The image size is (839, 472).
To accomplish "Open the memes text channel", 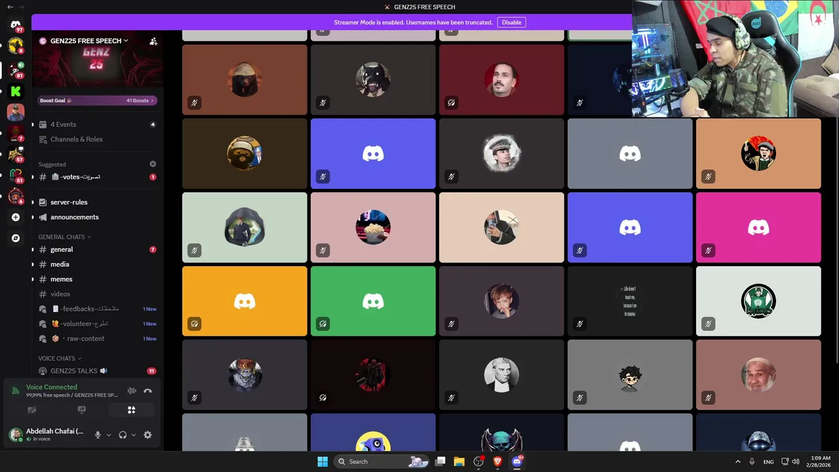I will click(x=97, y=279).
